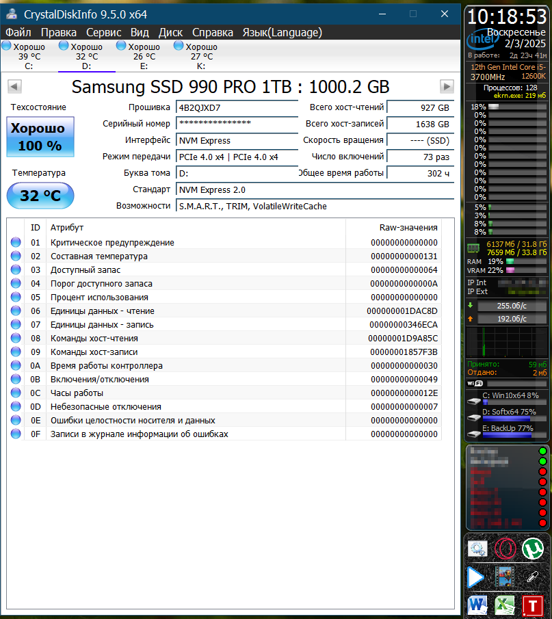Screen dimensions: 552x619
Task: Click the Всего хост-записей 1638 GB value
Action: 421,124
